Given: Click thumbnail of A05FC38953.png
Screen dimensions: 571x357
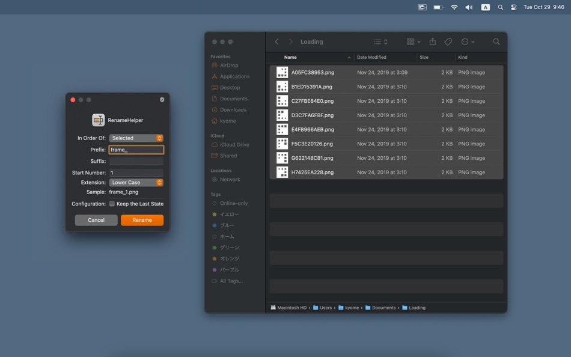Looking at the screenshot, I should coord(282,73).
